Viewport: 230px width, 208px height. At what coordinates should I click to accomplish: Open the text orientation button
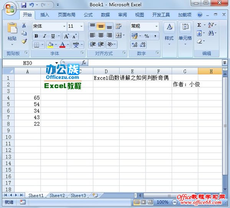point(110,44)
